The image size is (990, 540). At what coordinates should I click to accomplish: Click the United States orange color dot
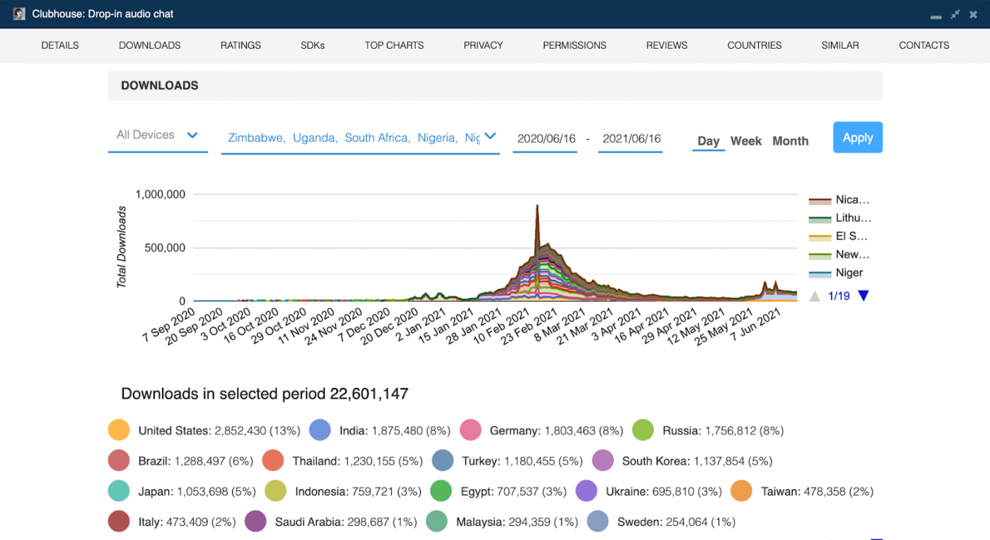119,430
